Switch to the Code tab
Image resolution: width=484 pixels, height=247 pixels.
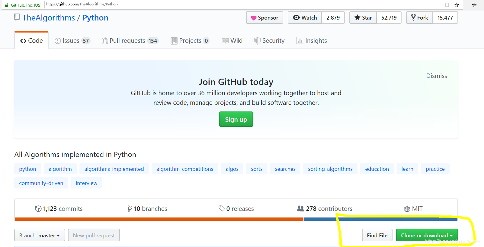(31, 41)
